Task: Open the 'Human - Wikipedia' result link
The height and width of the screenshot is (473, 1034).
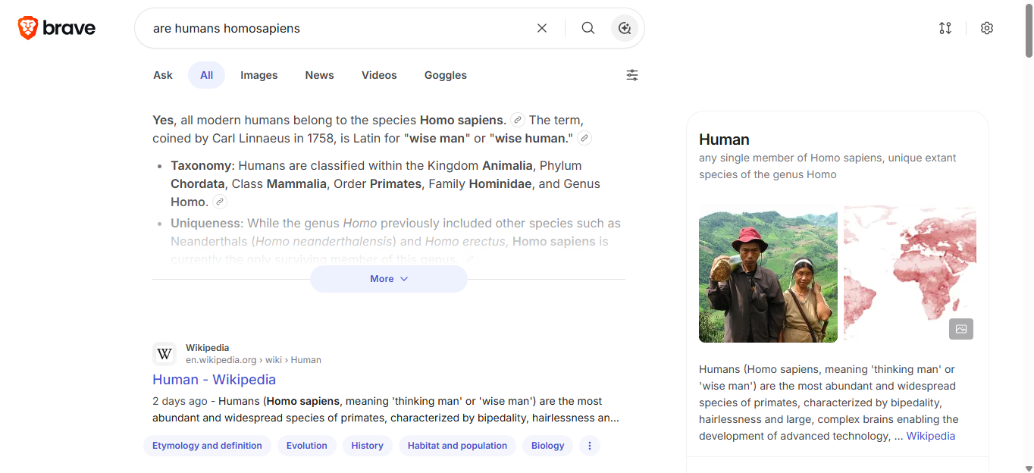Action: [214, 380]
